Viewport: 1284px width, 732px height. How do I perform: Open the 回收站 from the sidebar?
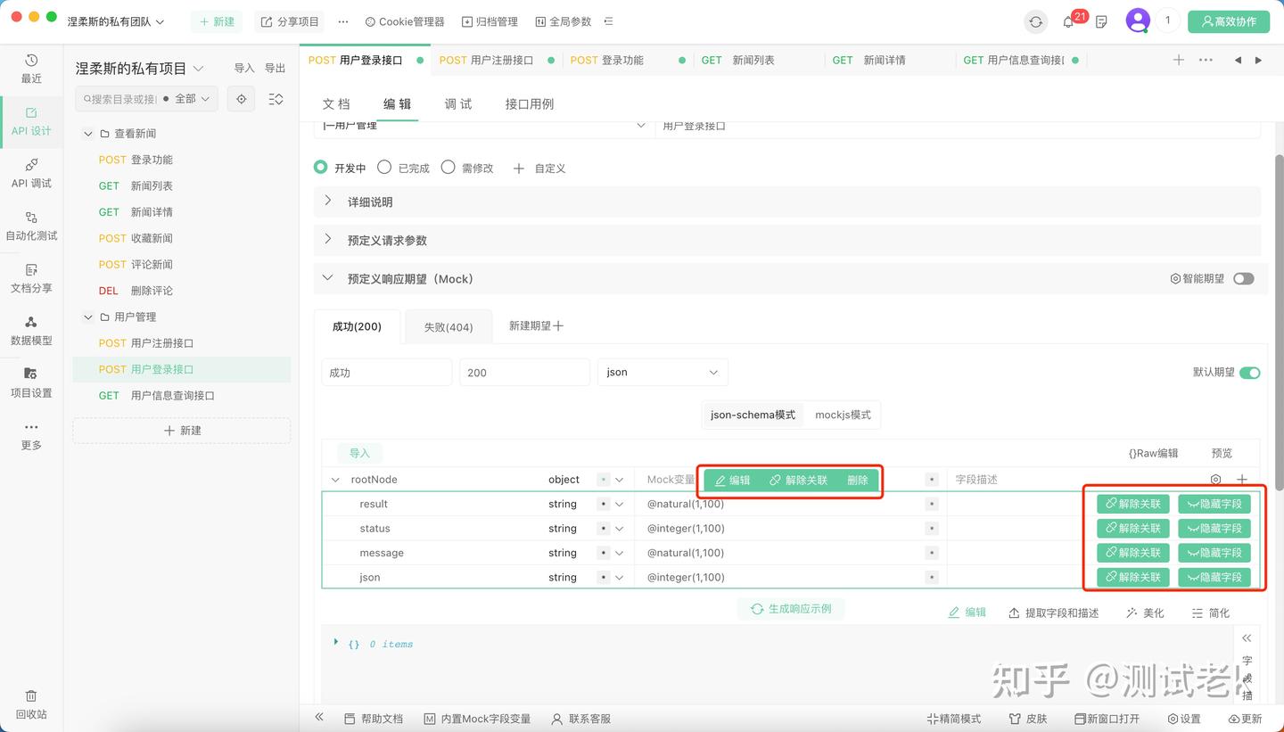coord(31,704)
